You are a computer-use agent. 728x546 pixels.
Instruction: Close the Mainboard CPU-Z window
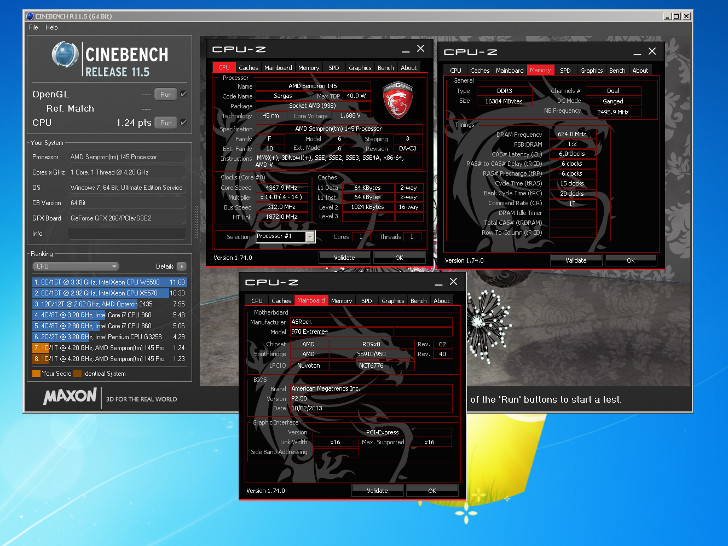tap(453, 282)
